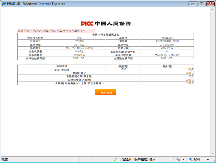Click first registration date 2013-07-22
The height and width of the screenshot is (163, 216).
pyautogui.click(x=167, y=48)
